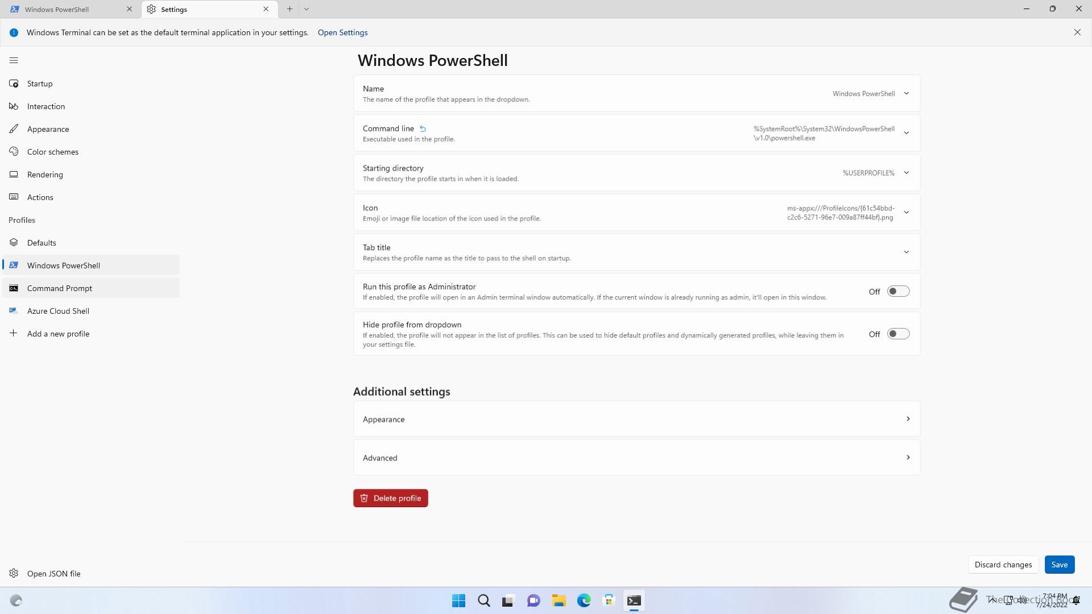Click the Rendering monitor icon
This screenshot has height=614, width=1092.
14,175
